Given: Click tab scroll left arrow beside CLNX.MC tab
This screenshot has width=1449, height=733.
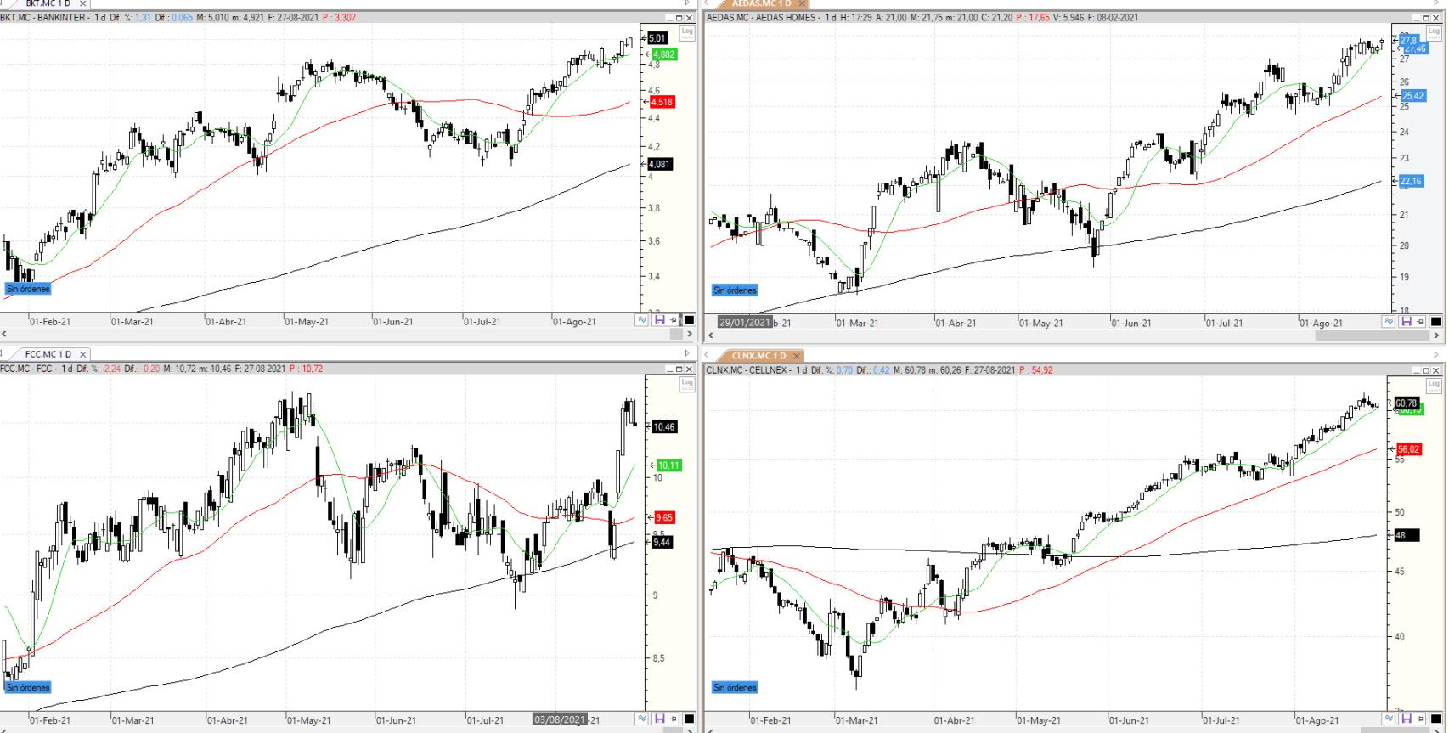Looking at the screenshot, I should pyautogui.click(x=707, y=355).
